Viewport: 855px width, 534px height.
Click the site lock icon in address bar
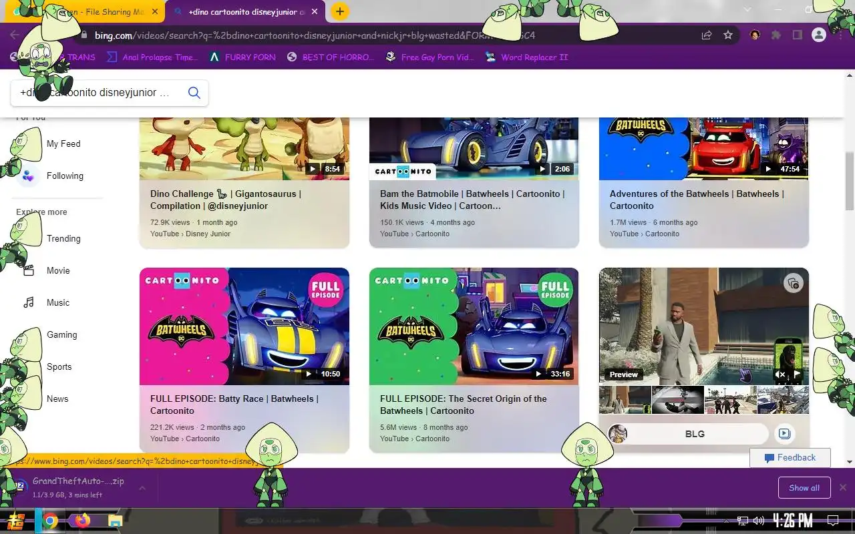point(84,35)
